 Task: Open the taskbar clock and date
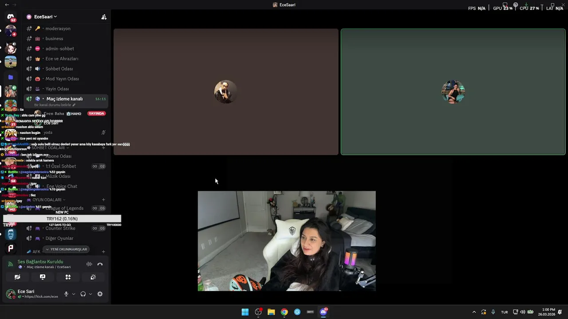pos(546,312)
